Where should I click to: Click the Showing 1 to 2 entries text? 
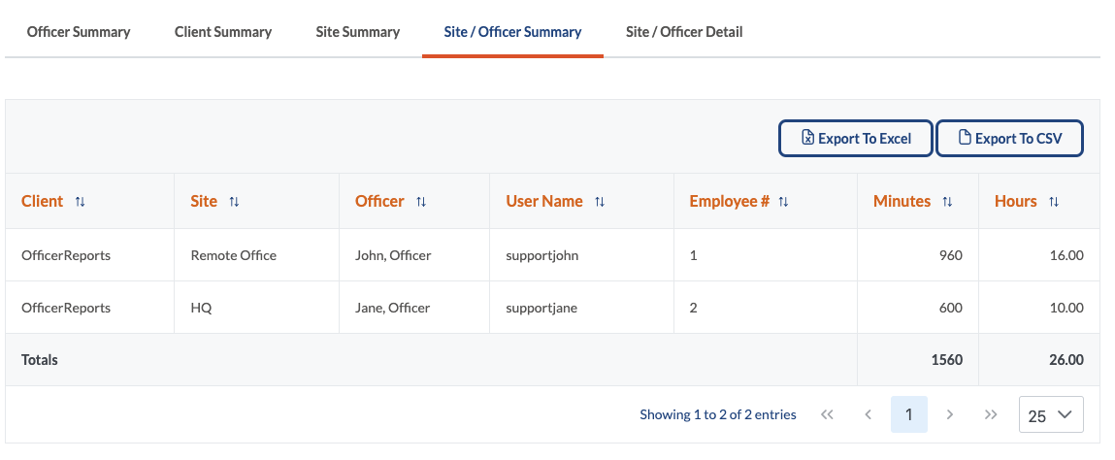(718, 414)
